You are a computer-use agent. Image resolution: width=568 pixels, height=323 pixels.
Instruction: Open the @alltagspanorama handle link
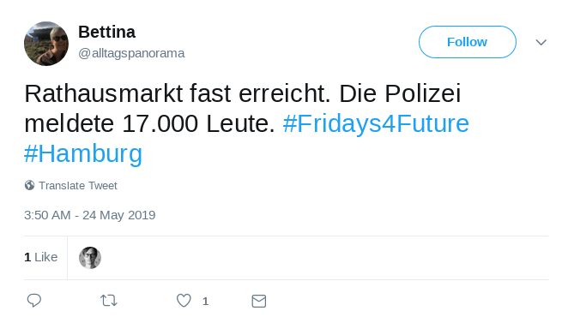(131, 53)
